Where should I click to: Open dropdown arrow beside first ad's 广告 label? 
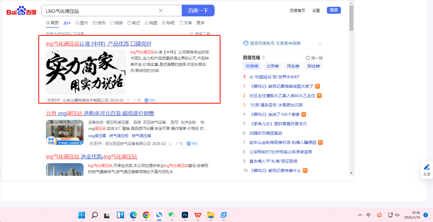point(128,101)
